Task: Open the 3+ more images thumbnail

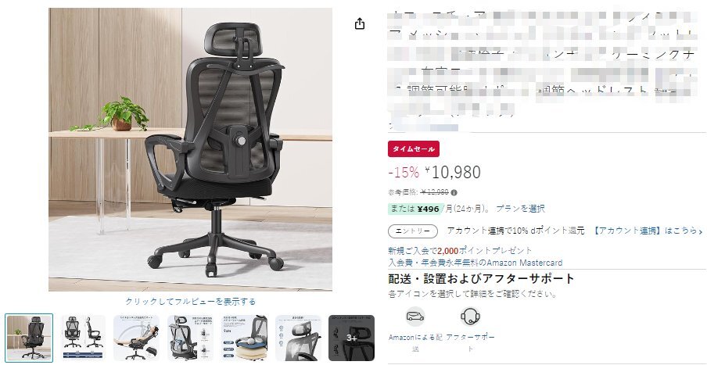Action: click(351, 338)
